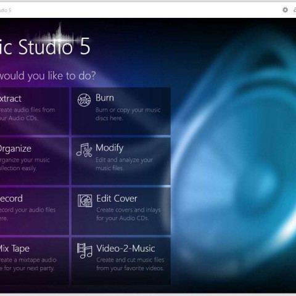Image resolution: width=296 pixels, height=296 pixels.
Task: Click 'Create covers and inlays' description
Action: pyautogui.click(x=129, y=214)
